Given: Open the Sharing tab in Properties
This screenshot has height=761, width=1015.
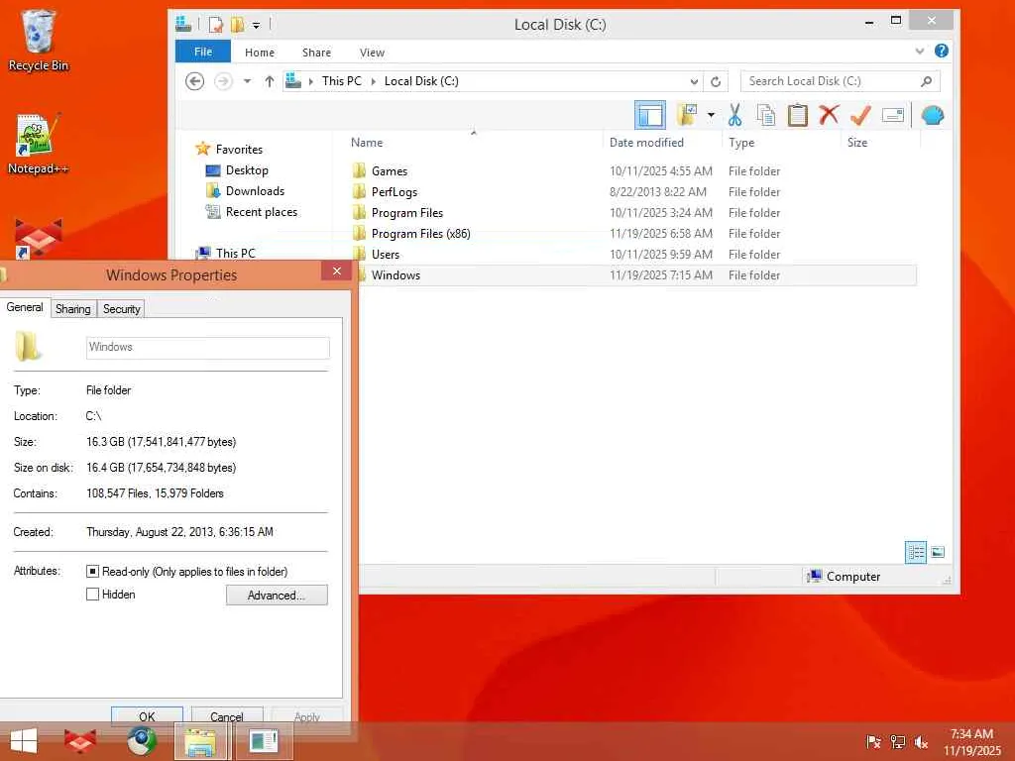Looking at the screenshot, I should pos(73,309).
